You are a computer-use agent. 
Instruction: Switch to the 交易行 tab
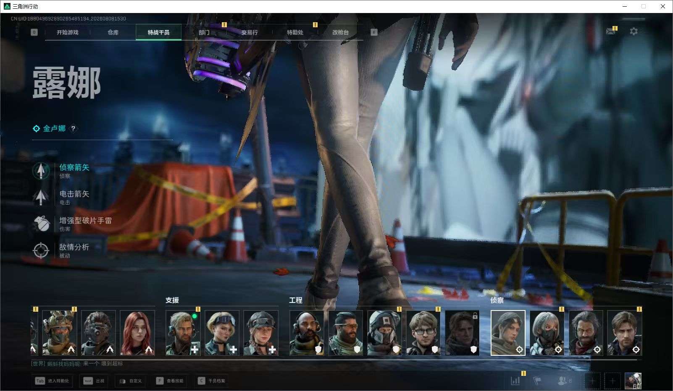pos(250,32)
